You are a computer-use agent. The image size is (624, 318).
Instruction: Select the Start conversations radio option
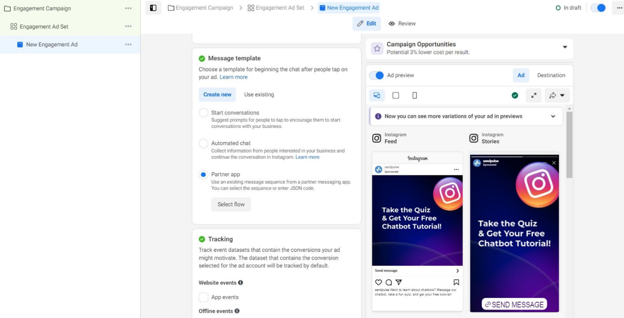click(x=203, y=113)
